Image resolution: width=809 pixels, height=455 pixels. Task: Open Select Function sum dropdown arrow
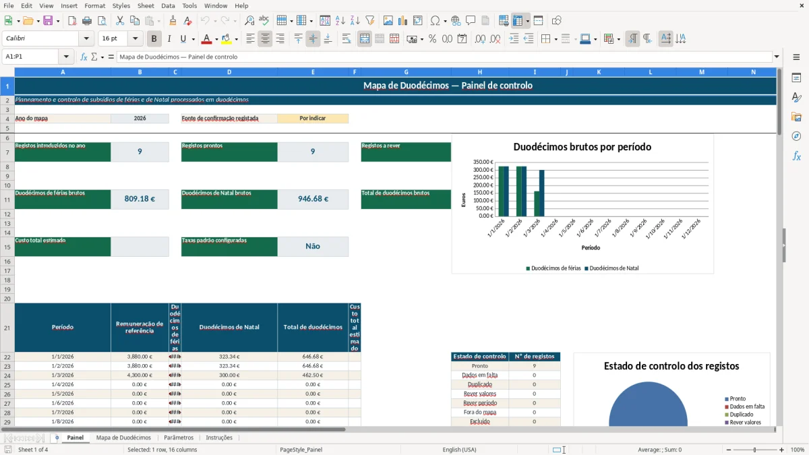[102, 57]
